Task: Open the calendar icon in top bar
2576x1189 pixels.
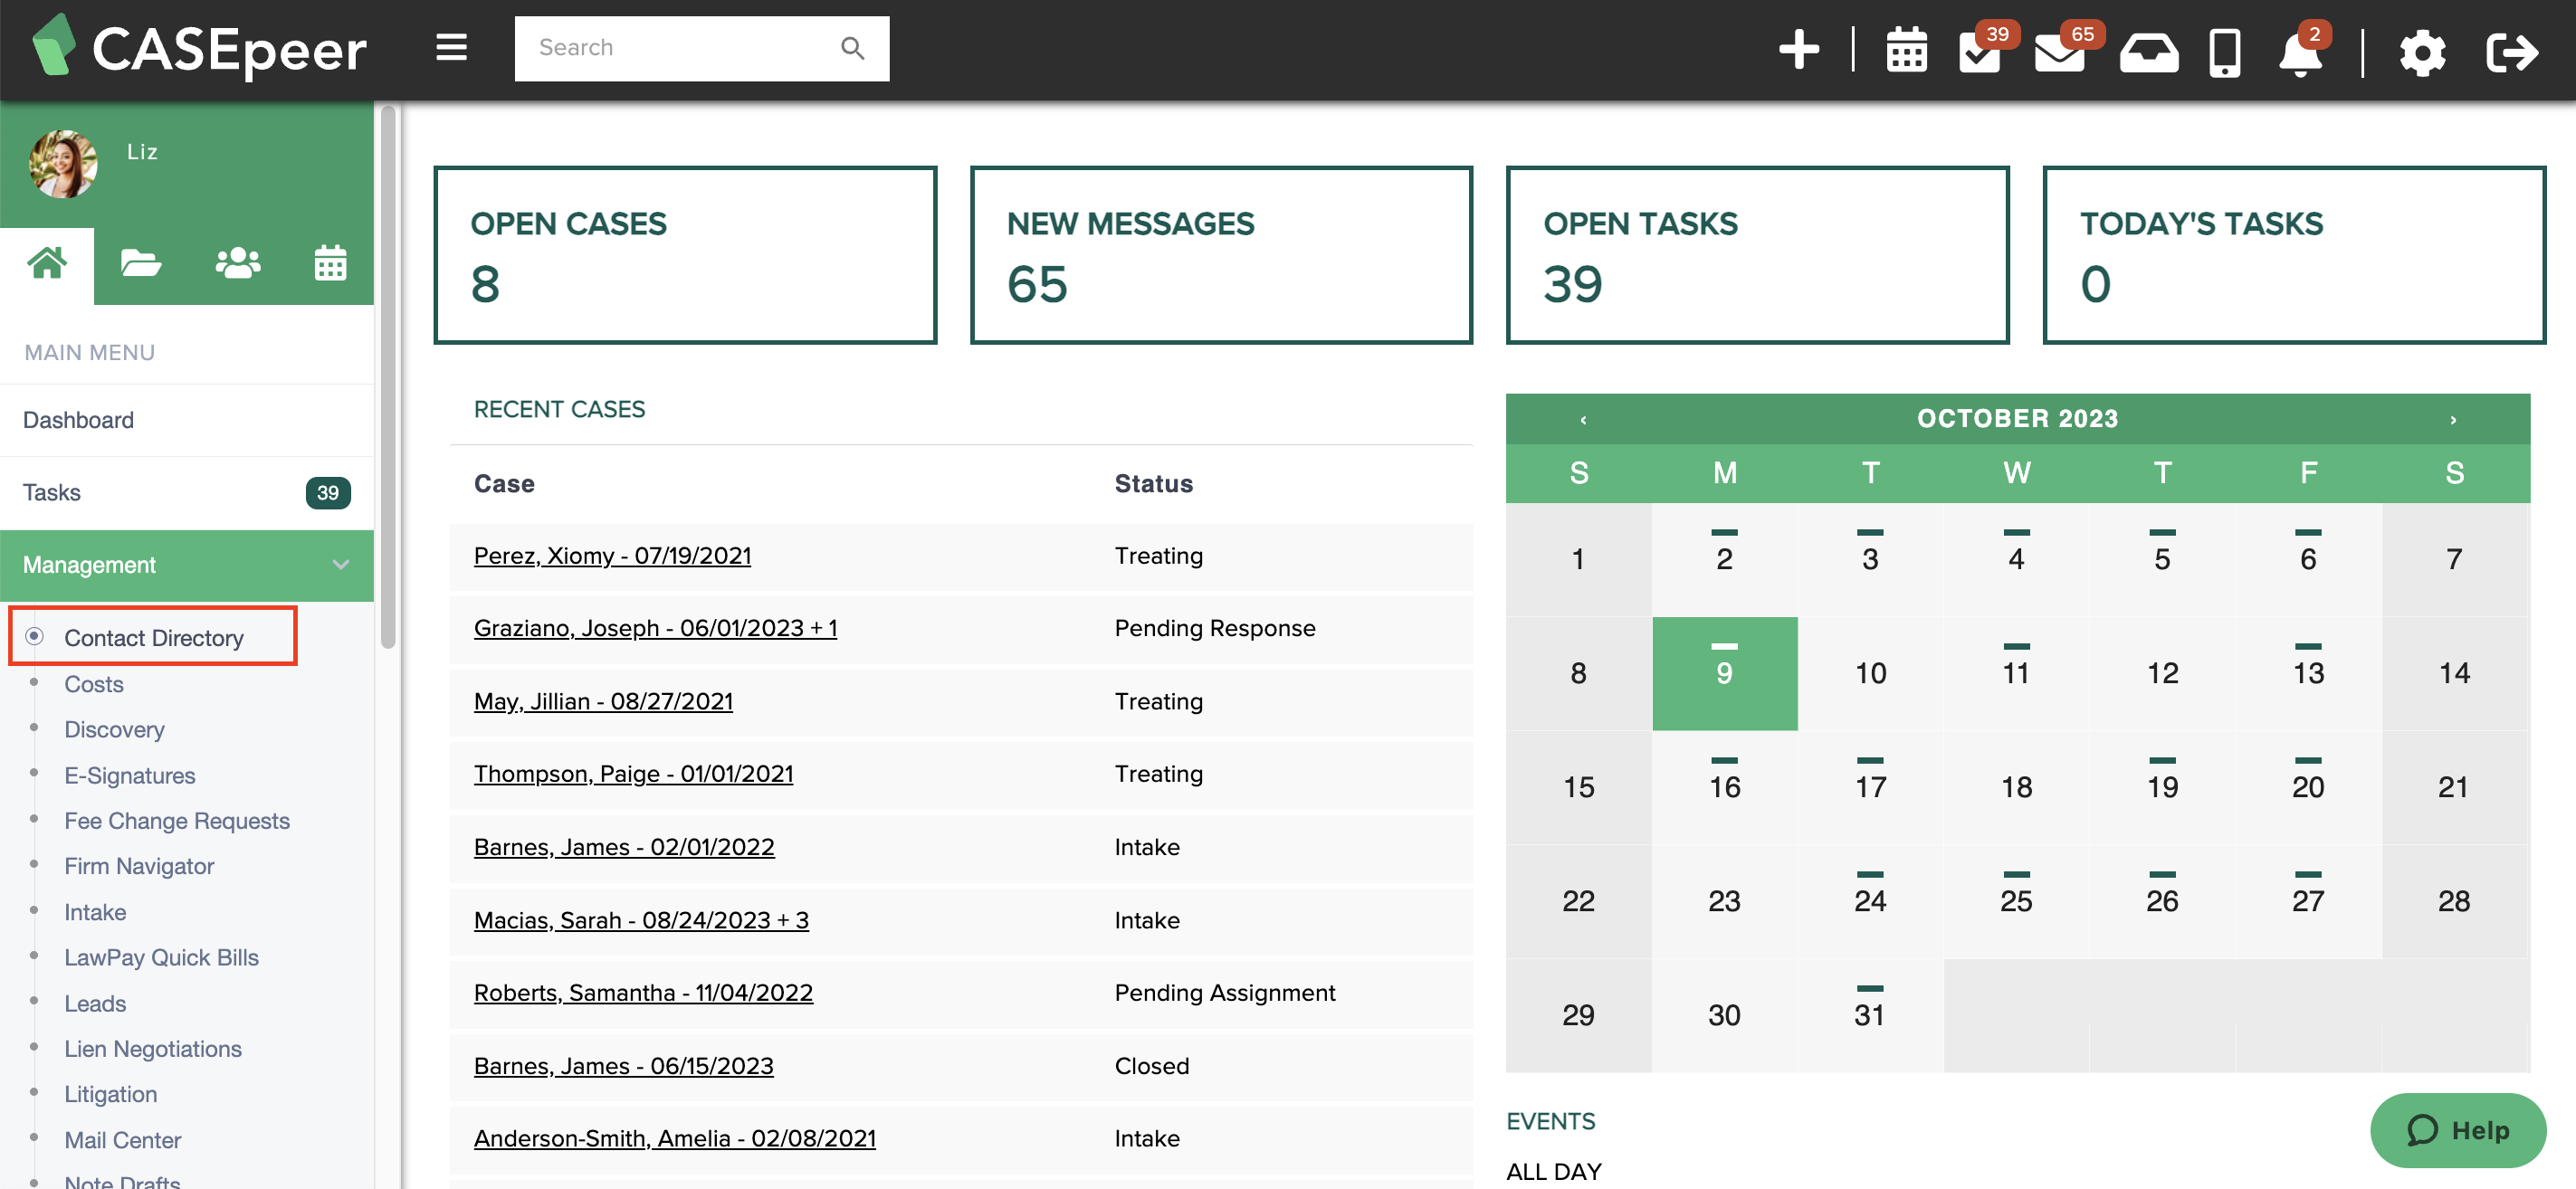Action: pos(1906,50)
